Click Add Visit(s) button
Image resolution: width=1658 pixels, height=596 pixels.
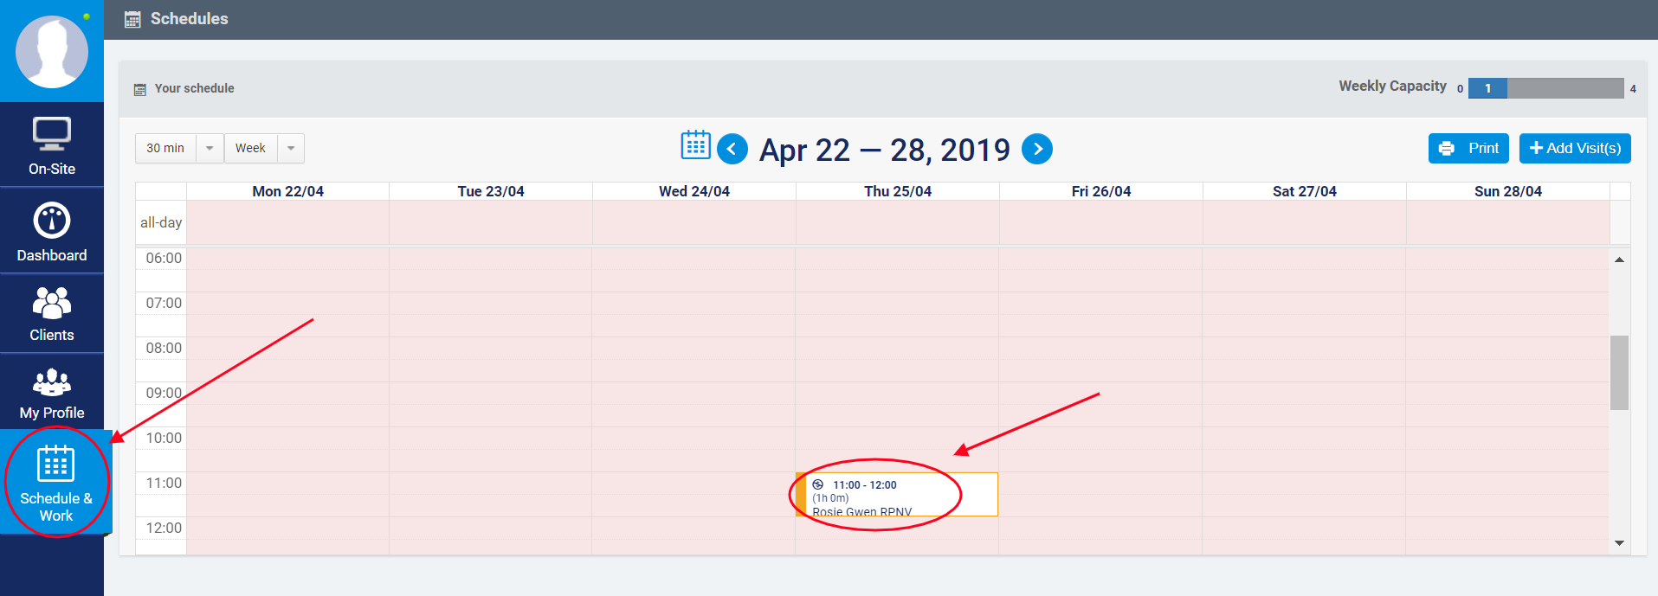tap(1575, 149)
